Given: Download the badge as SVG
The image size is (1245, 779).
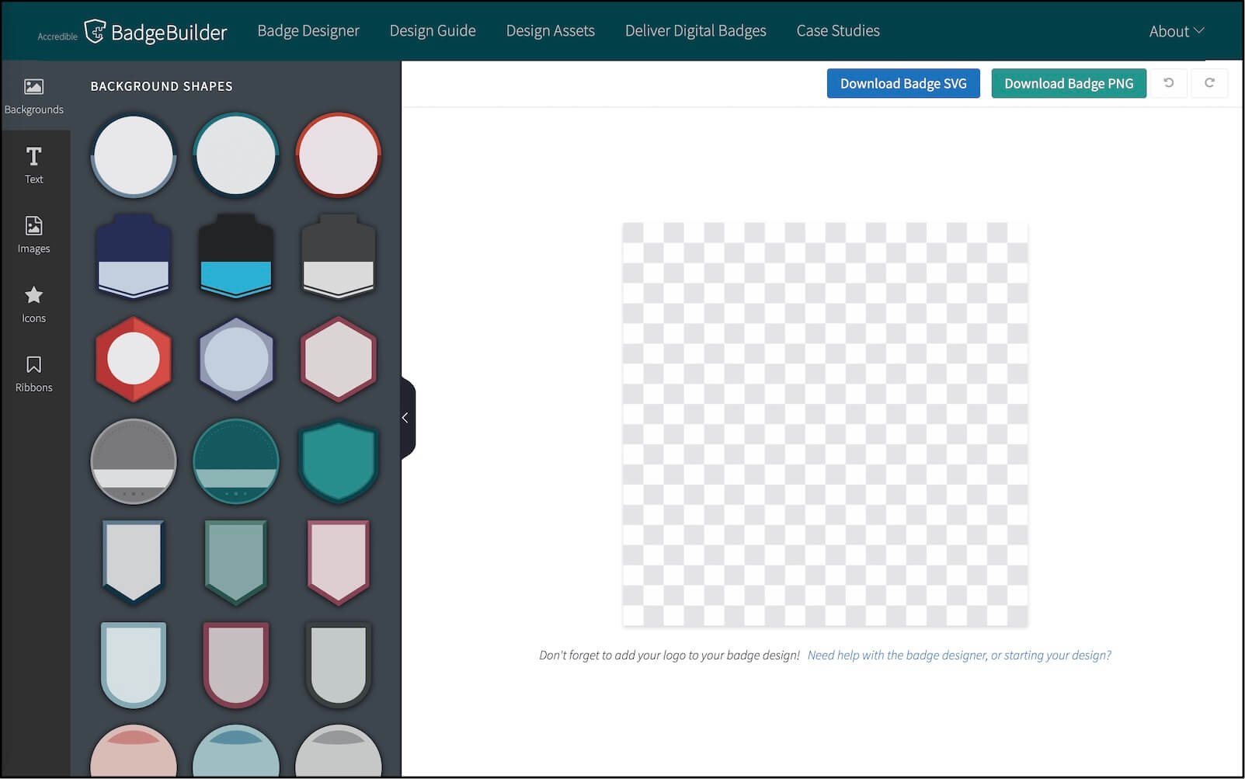Looking at the screenshot, I should [x=903, y=83].
